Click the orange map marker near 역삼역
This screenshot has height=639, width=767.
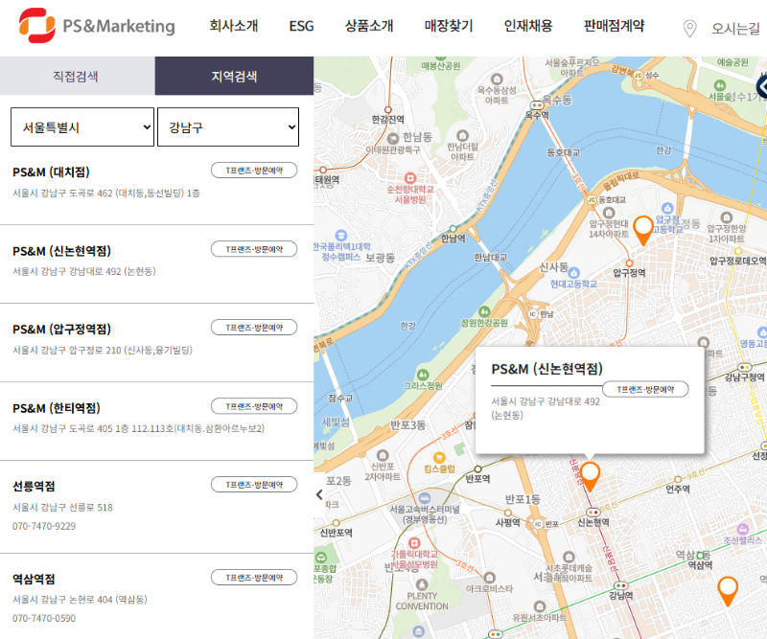coord(728,591)
